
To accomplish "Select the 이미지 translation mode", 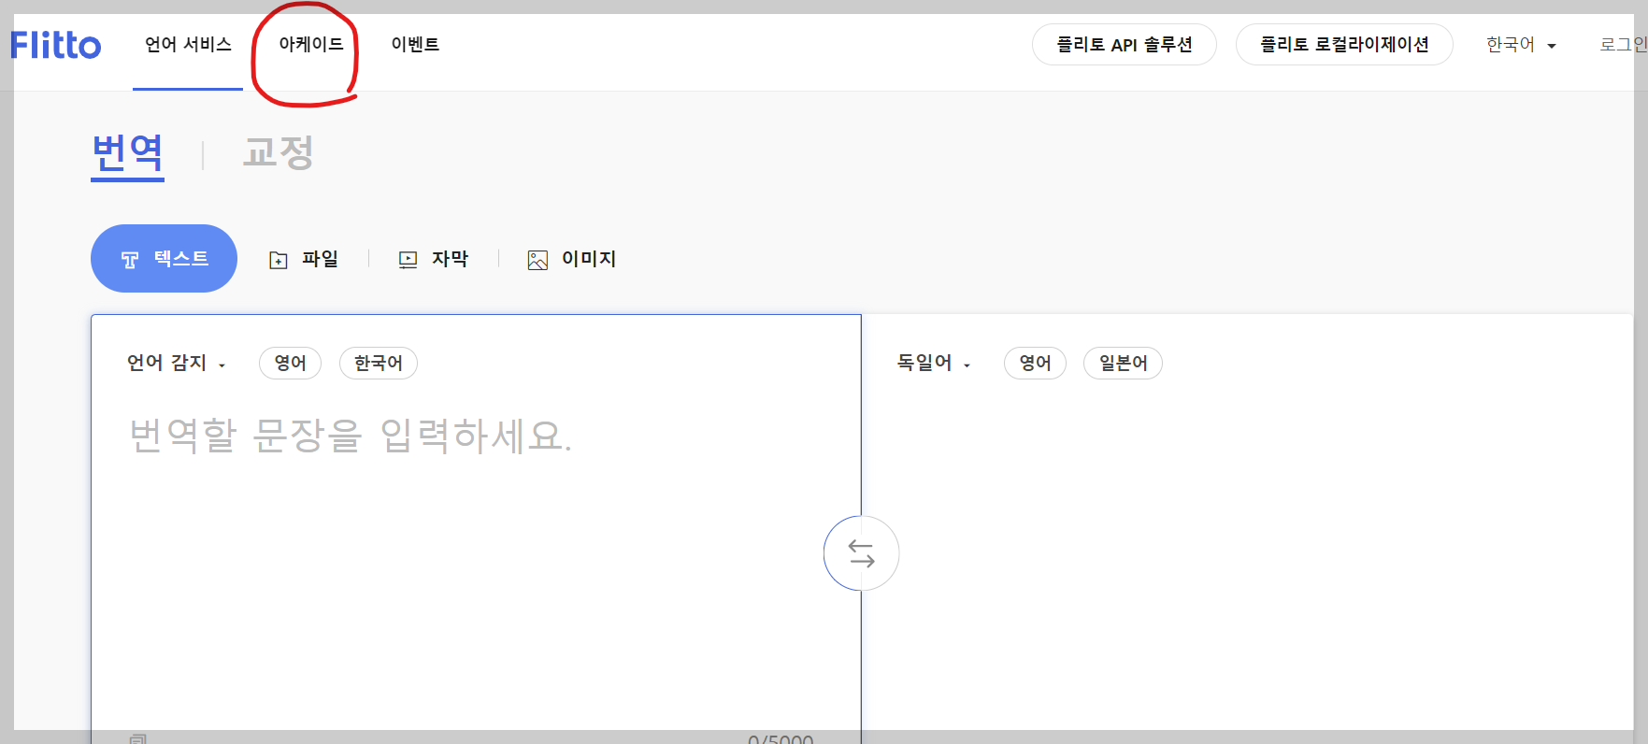I will coord(572,259).
